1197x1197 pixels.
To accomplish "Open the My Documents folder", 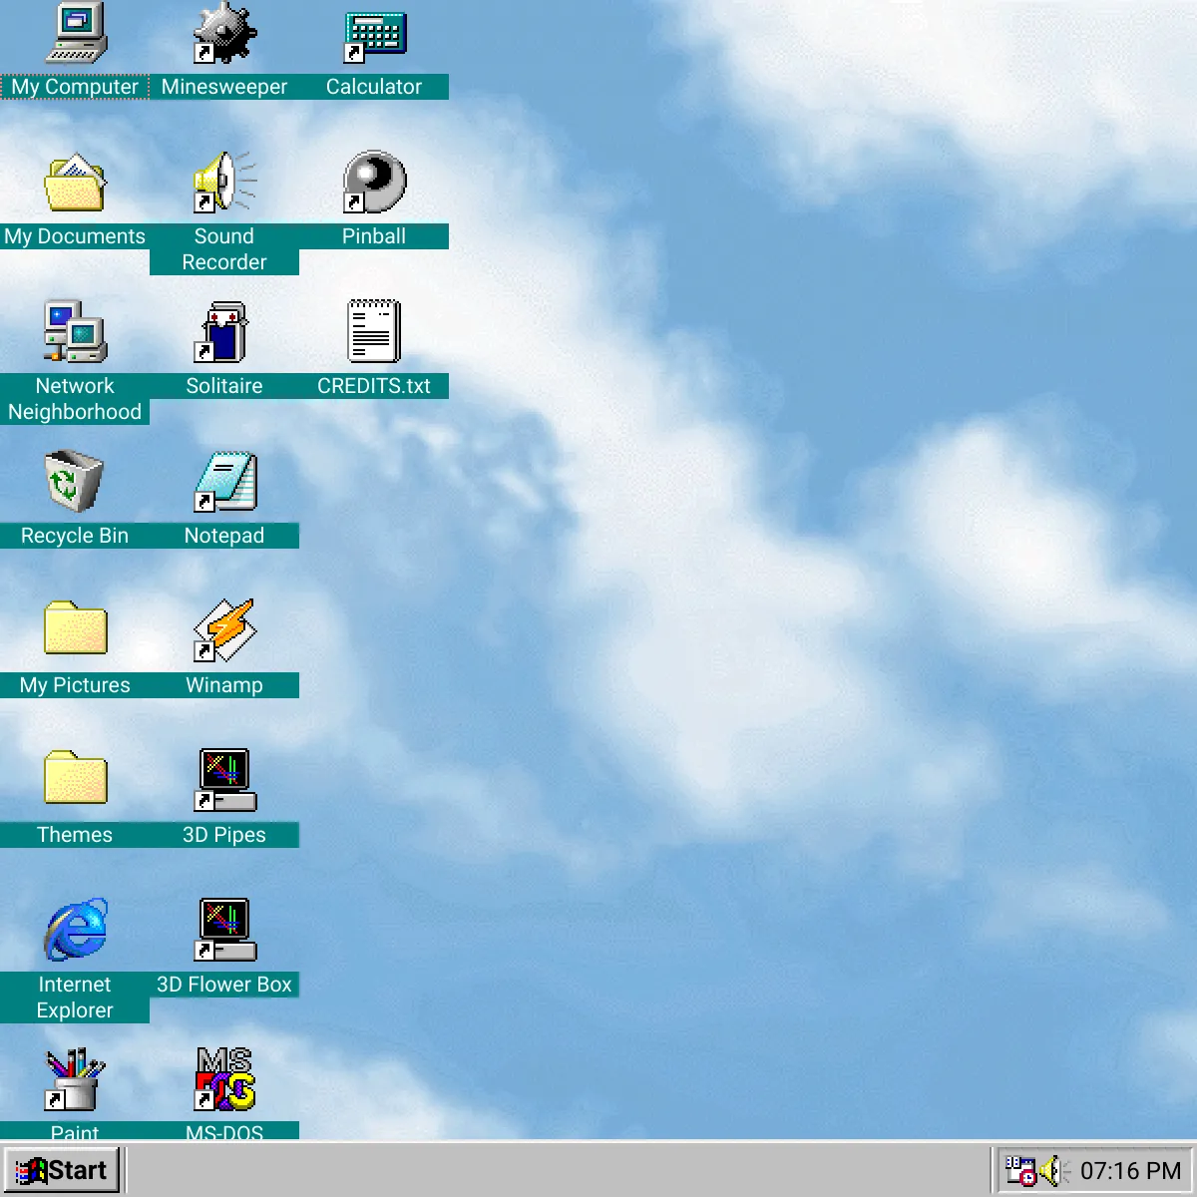I will 75,185.
